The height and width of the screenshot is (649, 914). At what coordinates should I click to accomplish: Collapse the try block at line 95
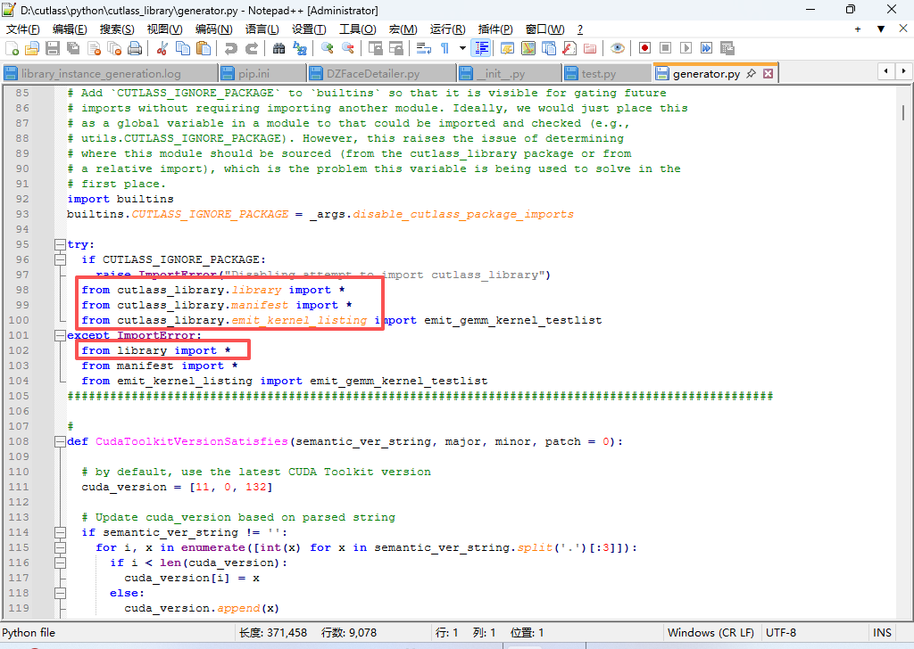point(61,243)
